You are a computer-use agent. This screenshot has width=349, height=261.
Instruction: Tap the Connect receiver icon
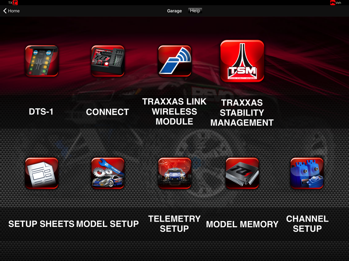tap(108, 61)
